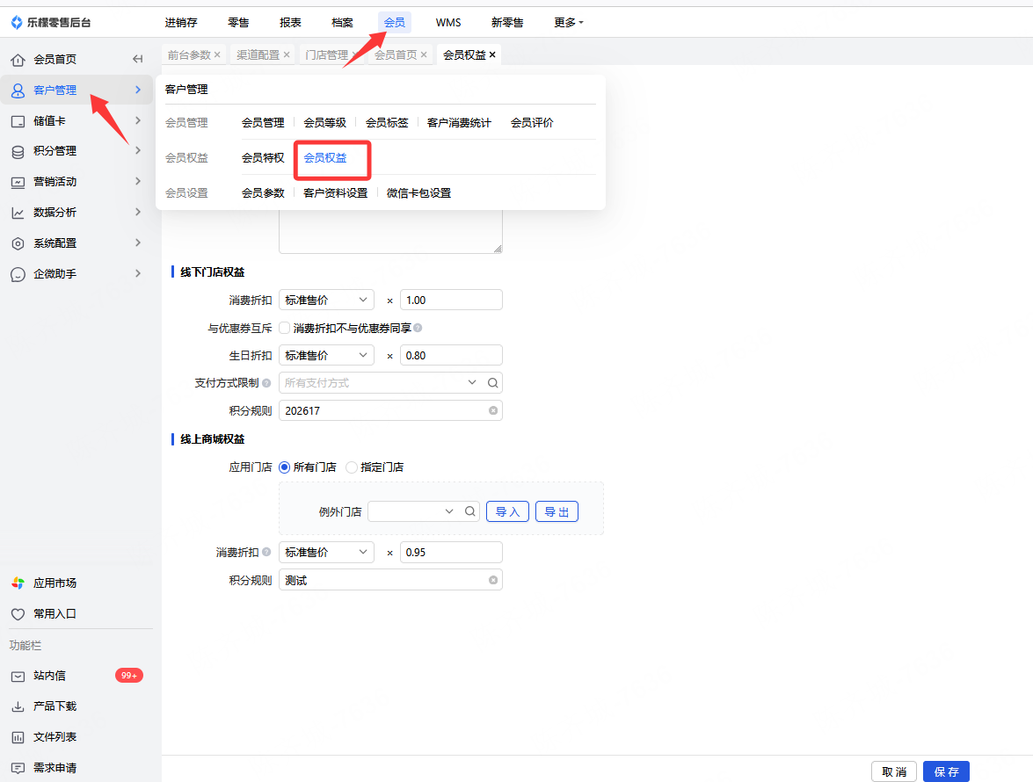The width and height of the screenshot is (1033, 782).
Task: Click the 应用市场 colorful icon
Action: [18, 583]
